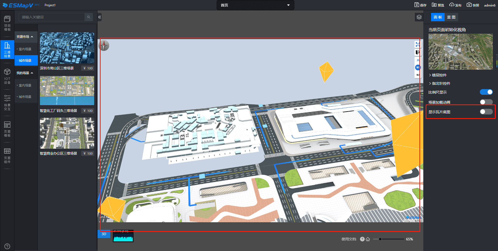Click the 保存 save button
The width and height of the screenshot is (498, 251).
coord(420,5)
